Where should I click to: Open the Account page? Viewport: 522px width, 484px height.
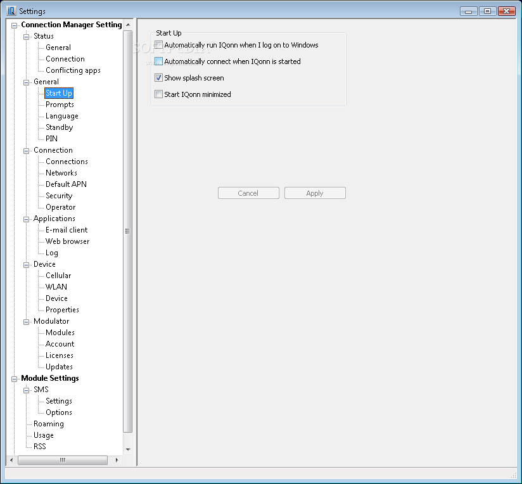(60, 344)
